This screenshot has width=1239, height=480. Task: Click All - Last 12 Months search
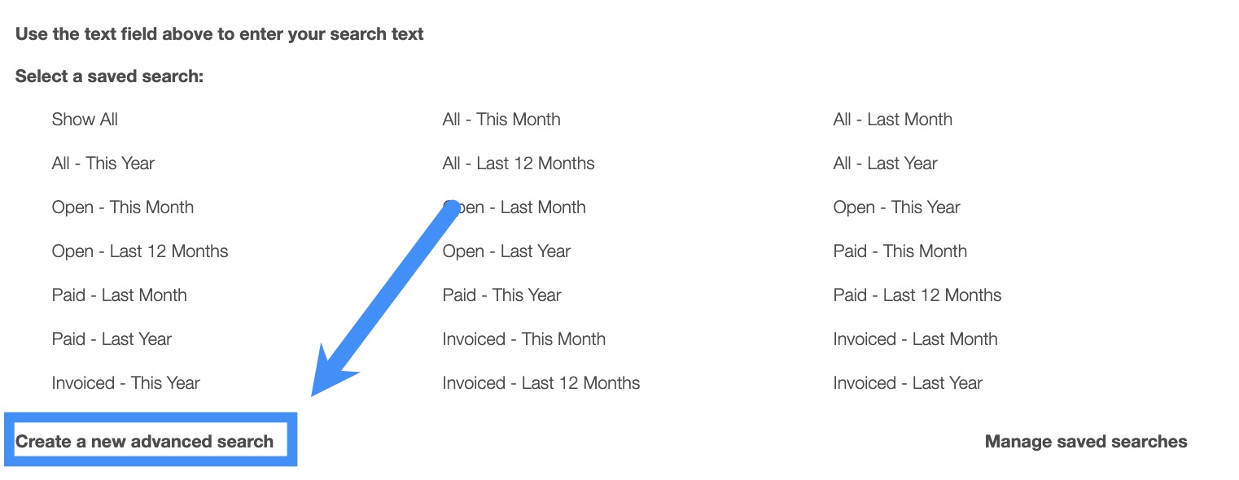click(519, 164)
